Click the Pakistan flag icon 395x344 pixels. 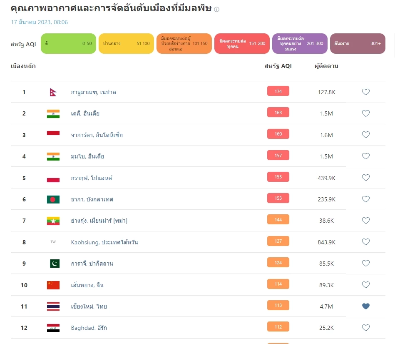54,264
